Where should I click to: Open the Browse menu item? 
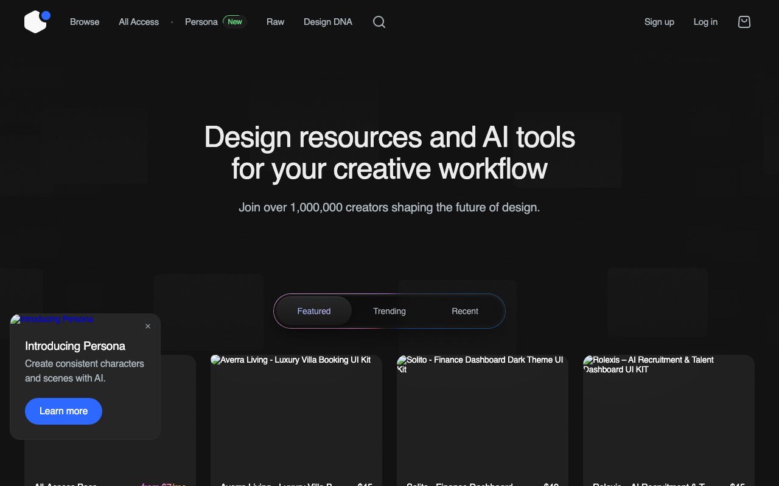tap(85, 22)
